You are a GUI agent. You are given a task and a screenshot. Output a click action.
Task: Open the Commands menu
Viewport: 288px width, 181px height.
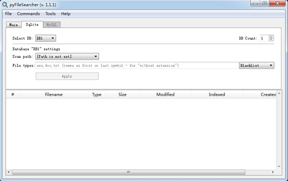click(28, 14)
